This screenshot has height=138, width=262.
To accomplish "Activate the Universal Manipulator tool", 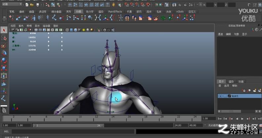I will 4,76.
